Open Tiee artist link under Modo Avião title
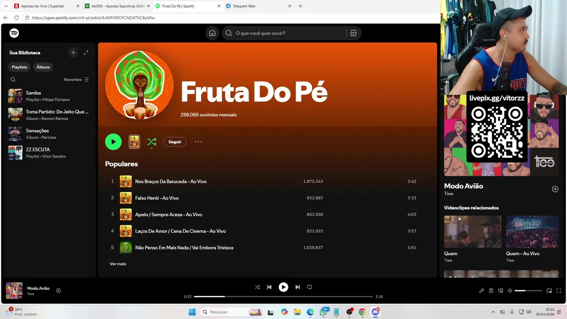Screen dimensions: 567x319 coord(449,194)
